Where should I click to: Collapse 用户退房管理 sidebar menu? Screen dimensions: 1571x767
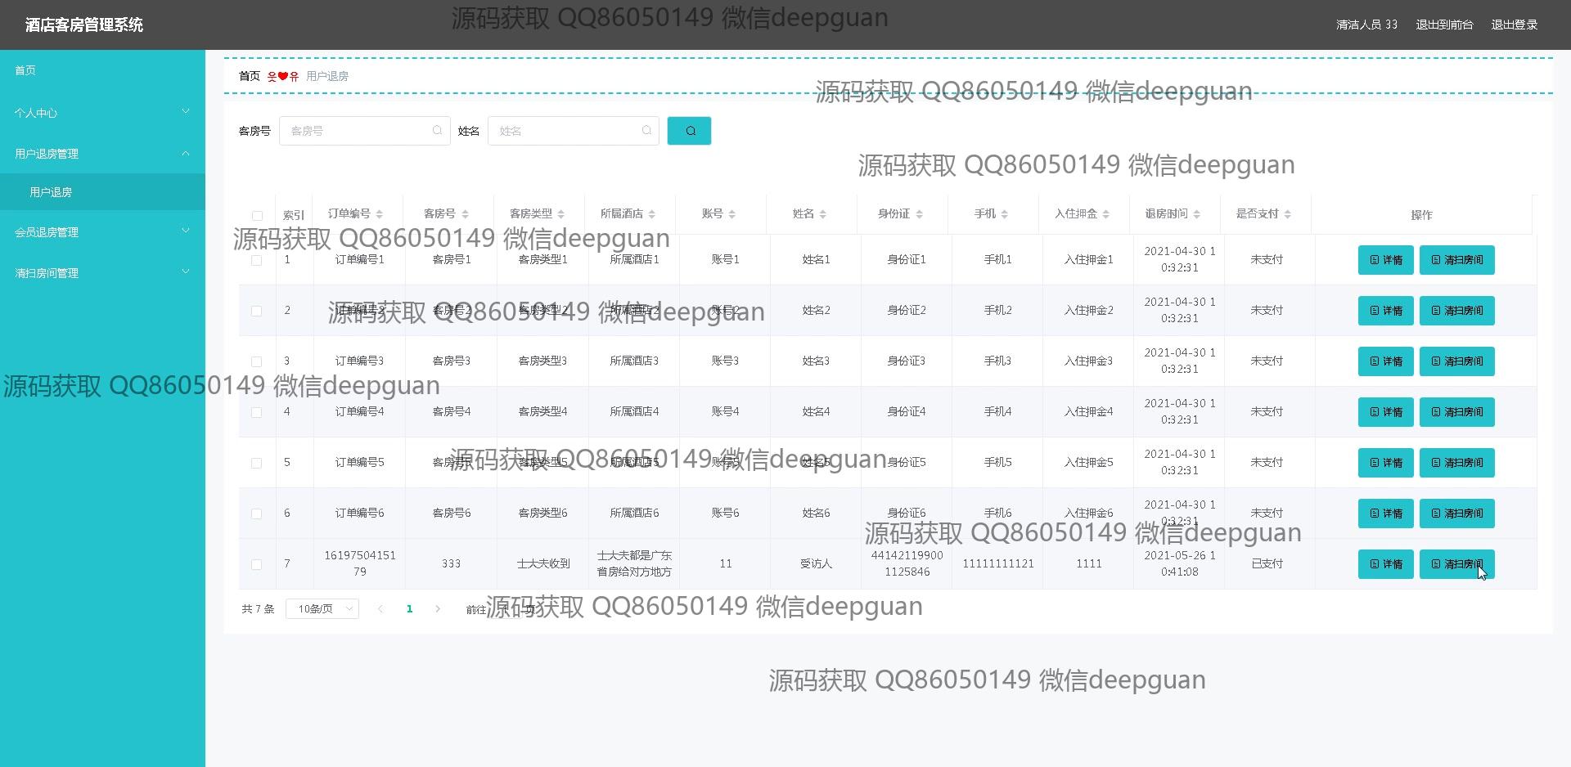click(x=102, y=154)
